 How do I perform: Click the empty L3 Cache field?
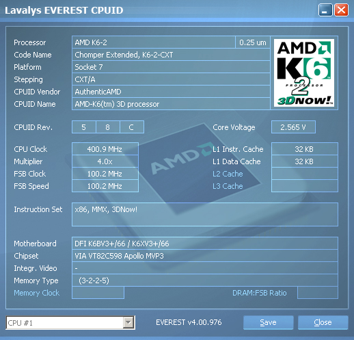pos(305,186)
